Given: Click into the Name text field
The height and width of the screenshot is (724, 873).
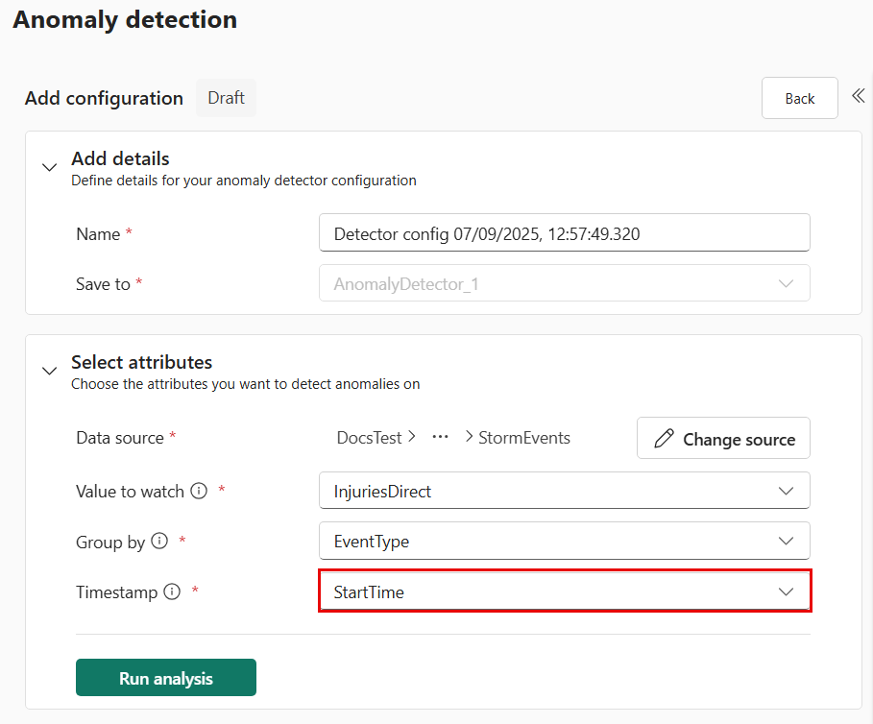Looking at the screenshot, I should 564,233.
